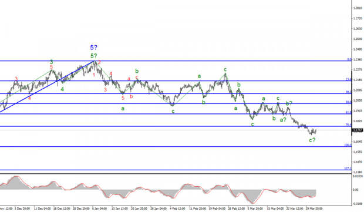This screenshot has height=212, width=364.
Task: Click the '11 Dec 04:00' date label
Action: pyautogui.click(x=42, y=208)
